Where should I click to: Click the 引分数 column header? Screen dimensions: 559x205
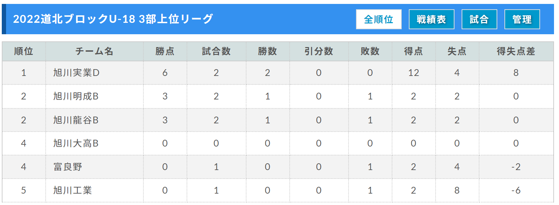coord(319,51)
